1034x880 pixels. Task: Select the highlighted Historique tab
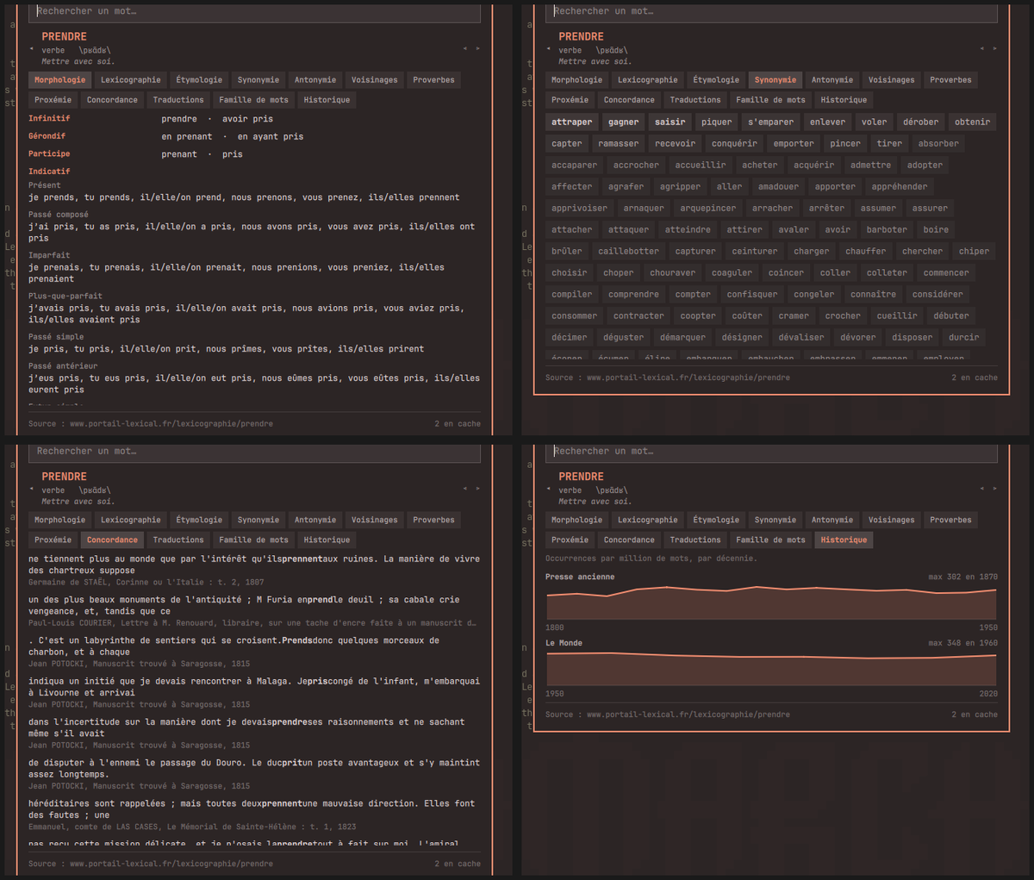pyautogui.click(x=844, y=540)
